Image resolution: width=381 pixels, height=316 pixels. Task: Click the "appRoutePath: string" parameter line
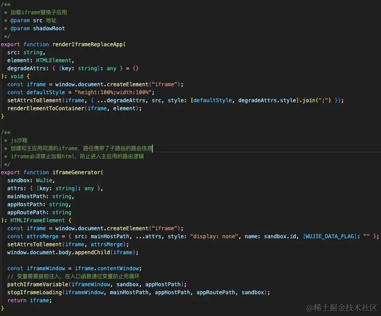coord(40,212)
